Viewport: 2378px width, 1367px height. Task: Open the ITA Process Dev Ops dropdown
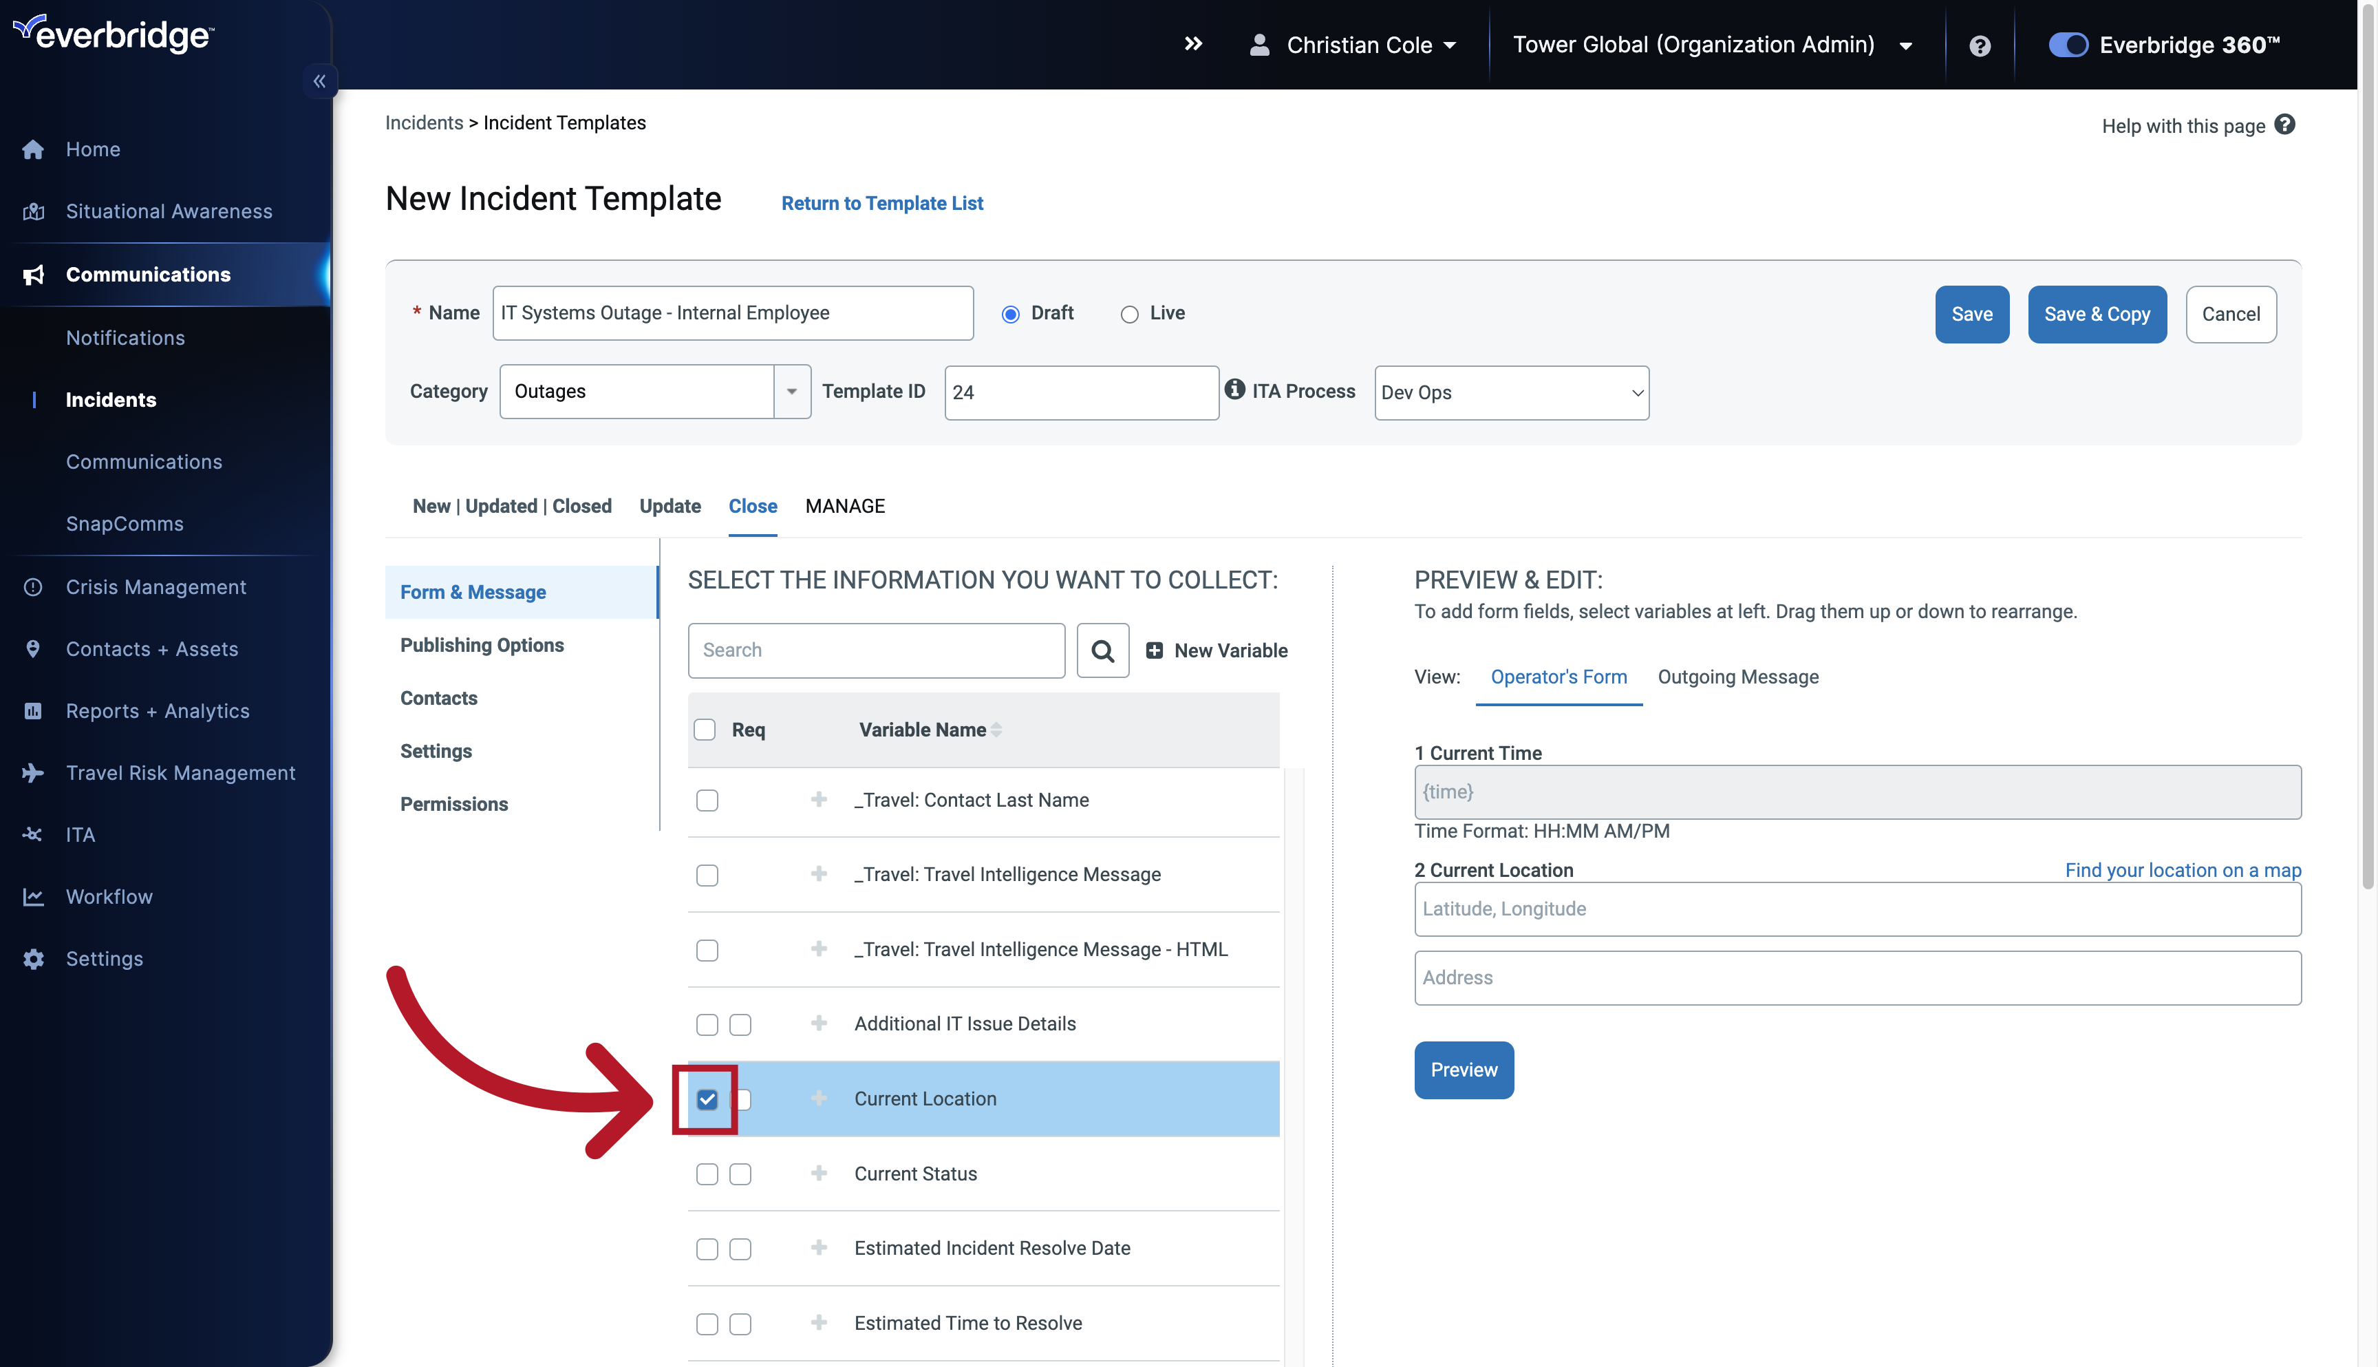(1511, 392)
